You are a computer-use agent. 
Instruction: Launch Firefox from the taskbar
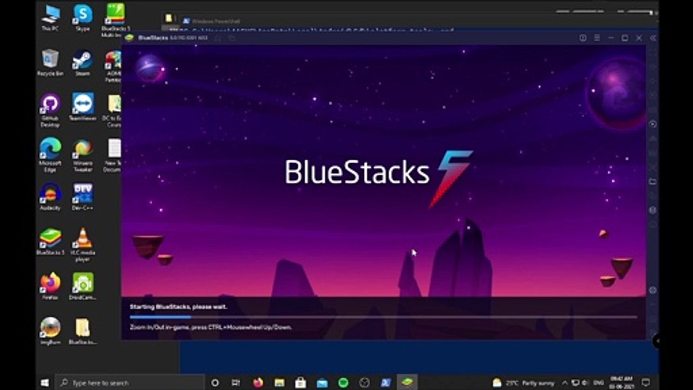(x=258, y=382)
